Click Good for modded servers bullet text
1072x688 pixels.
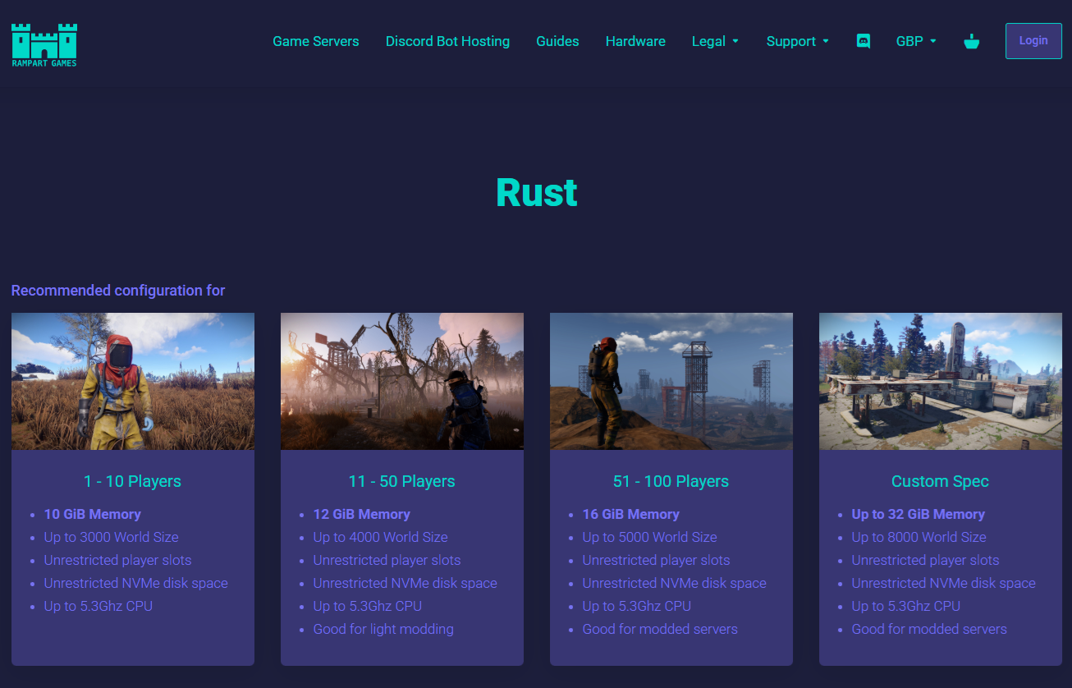pyautogui.click(x=660, y=629)
